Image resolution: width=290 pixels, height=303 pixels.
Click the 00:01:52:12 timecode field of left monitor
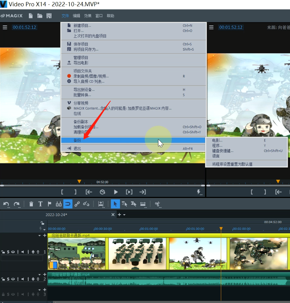(x=24, y=28)
